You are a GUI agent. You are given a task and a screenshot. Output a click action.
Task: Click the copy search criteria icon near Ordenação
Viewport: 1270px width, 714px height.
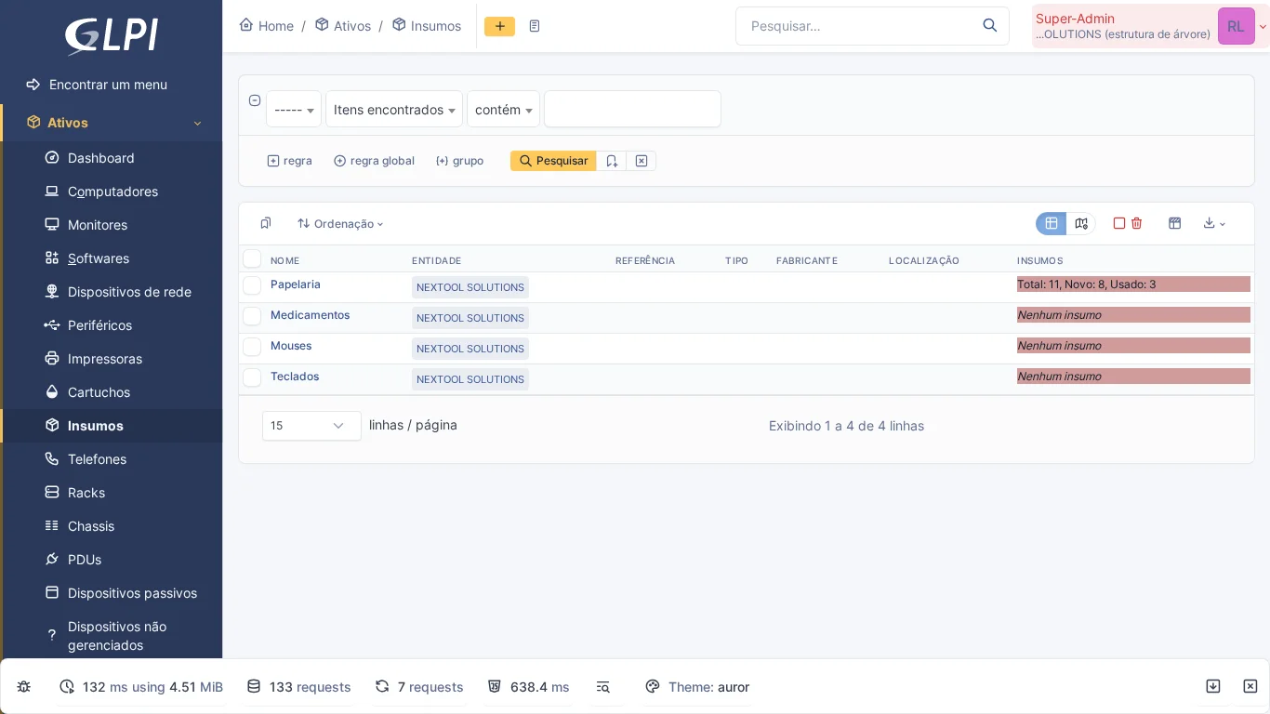tap(266, 223)
